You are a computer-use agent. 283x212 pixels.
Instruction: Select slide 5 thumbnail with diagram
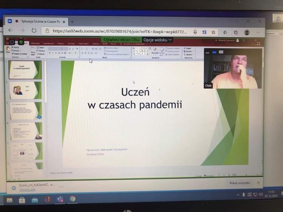[x=26, y=151]
